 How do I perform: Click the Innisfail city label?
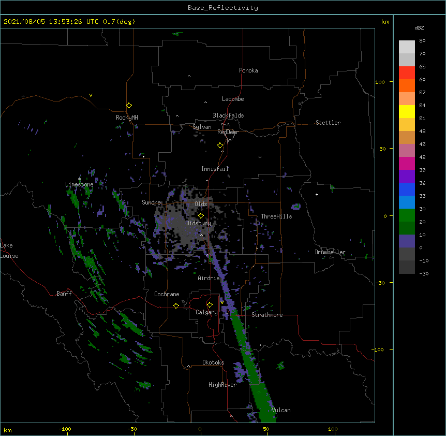(215, 169)
